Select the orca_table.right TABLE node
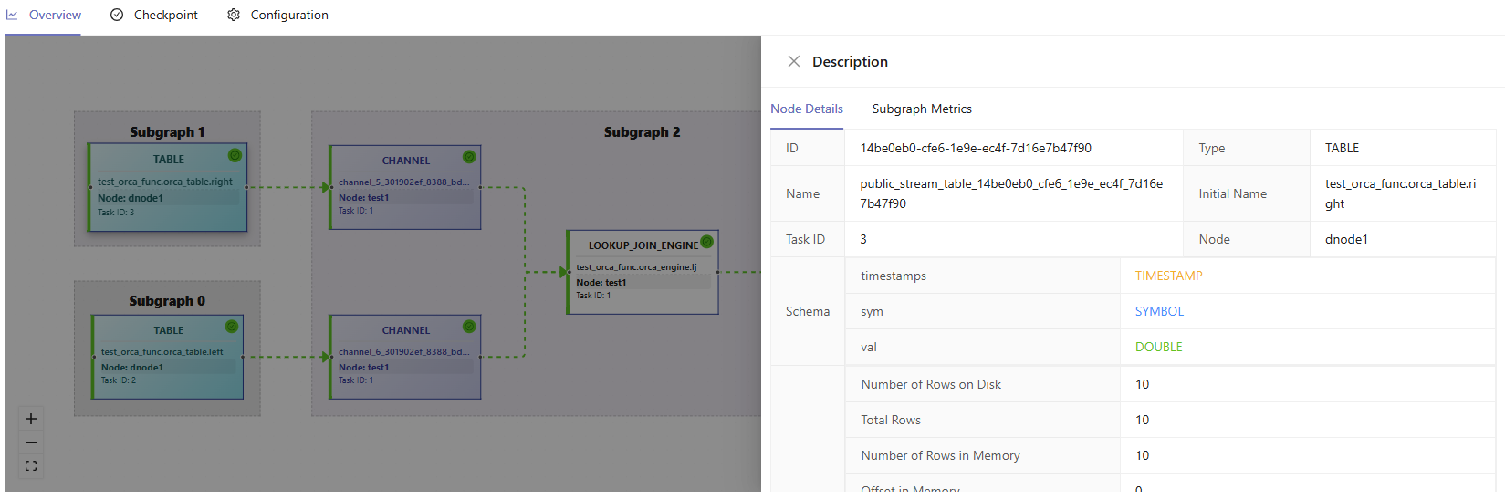Image resolution: width=1505 pixels, height=500 pixels. (x=168, y=188)
